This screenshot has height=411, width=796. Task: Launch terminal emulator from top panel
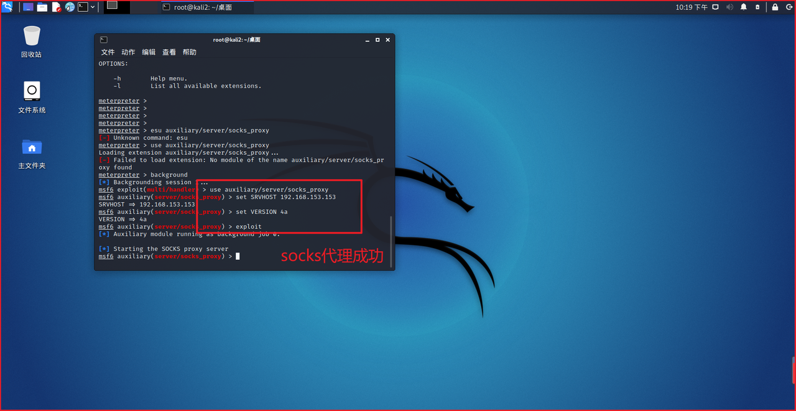point(83,7)
